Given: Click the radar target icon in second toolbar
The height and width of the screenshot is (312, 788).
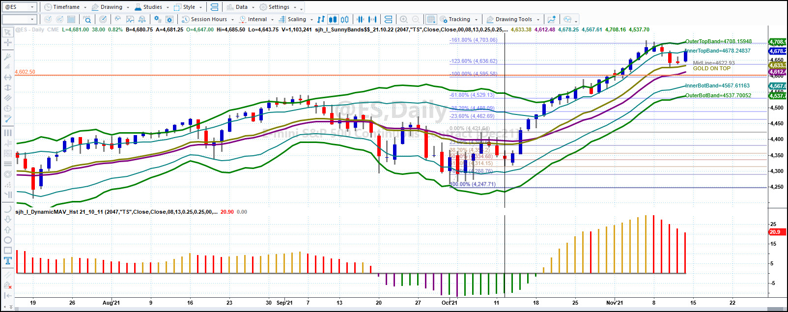Looking at the screenshot, I should (103, 20).
